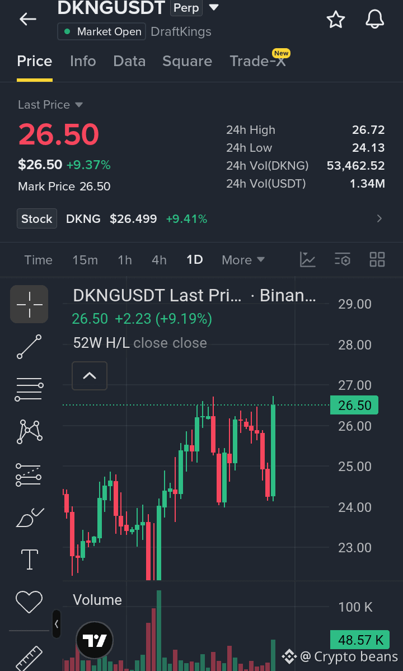This screenshot has height=671, width=403.
Task: Open the Trade-X tab
Action: pyautogui.click(x=258, y=61)
